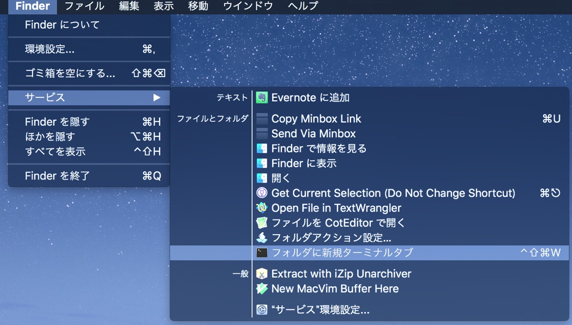Choose Finder を隠す

89,122
